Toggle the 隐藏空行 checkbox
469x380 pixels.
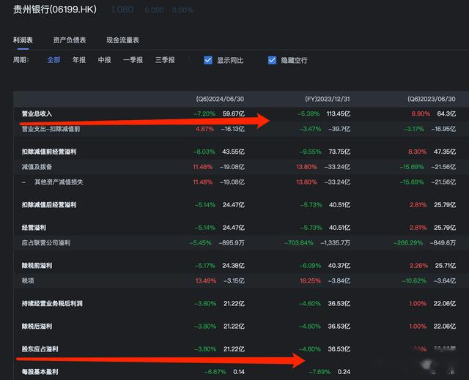[273, 60]
